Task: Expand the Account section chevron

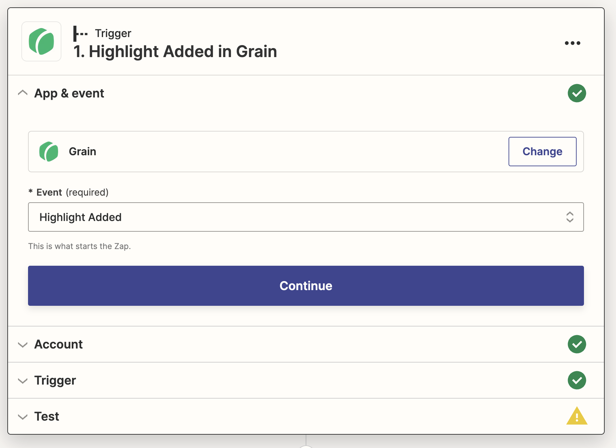Action: [x=23, y=345]
